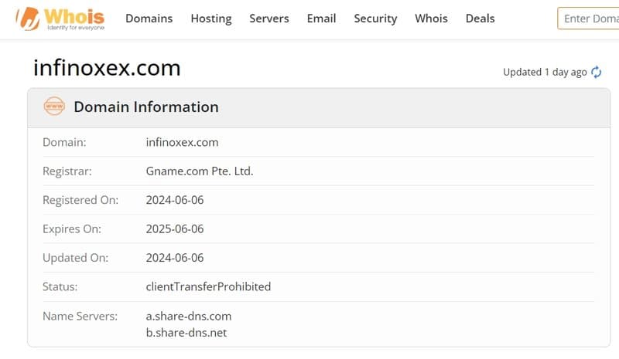Focus the Enter Domain search field
The width and height of the screenshot is (619, 359).
click(x=588, y=19)
